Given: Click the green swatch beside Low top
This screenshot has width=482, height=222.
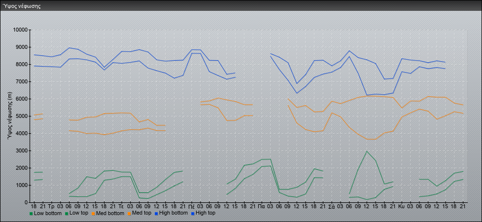Looking at the screenshot, I should 68,213.
